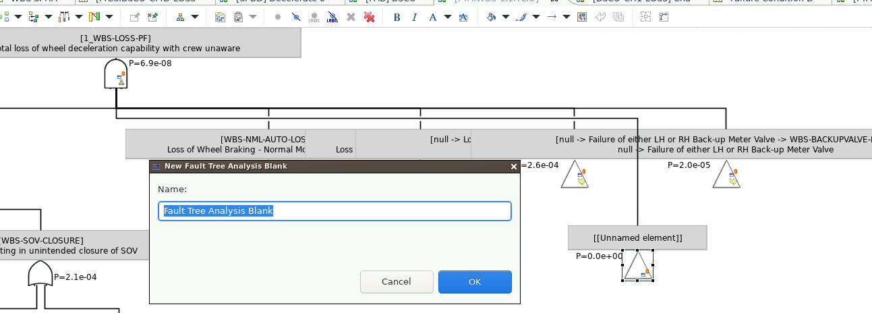The width and height of the screenshot is (872, 313).
Task: Open the line color dropdown arrow
Action: click(536, 17)
